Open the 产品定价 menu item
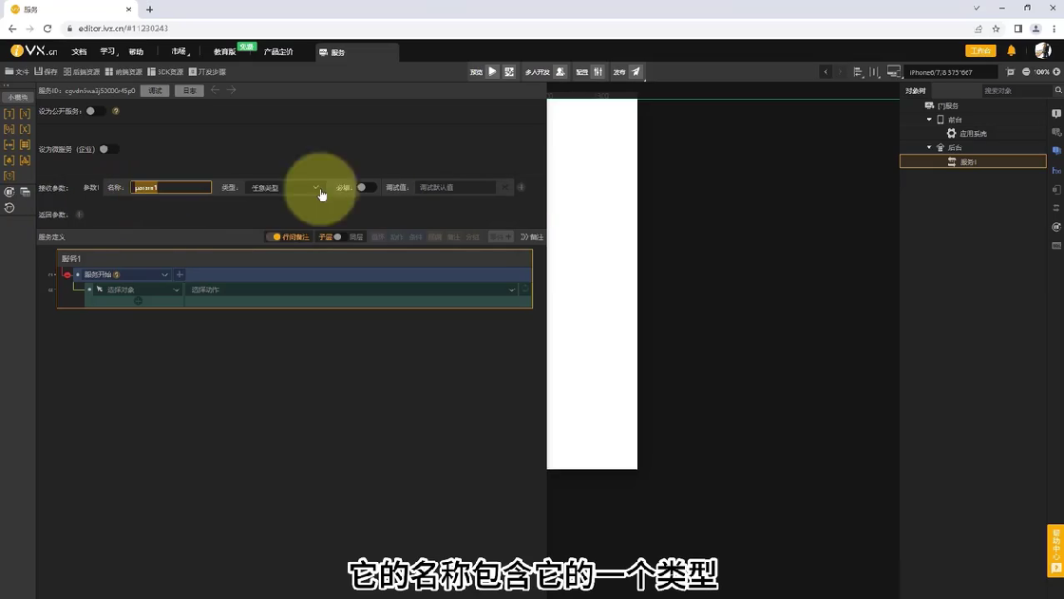 click(278, 51)
